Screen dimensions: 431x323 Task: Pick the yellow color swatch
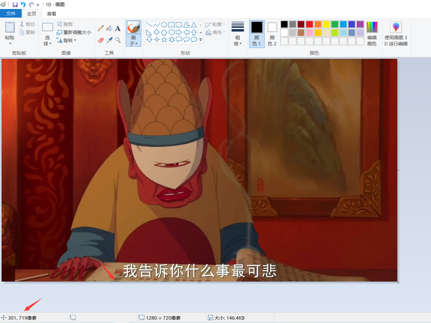tap(326, 24)
